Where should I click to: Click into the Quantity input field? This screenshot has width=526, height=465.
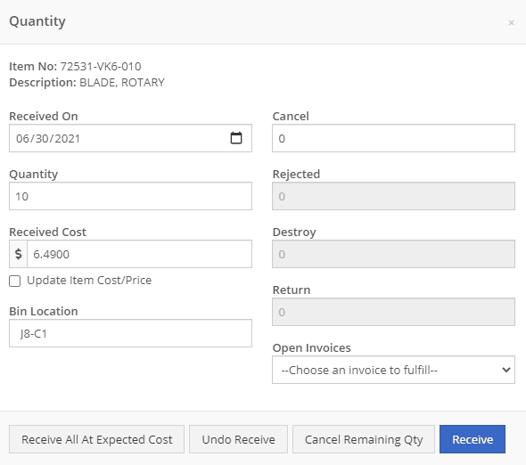tap(130, 196)
